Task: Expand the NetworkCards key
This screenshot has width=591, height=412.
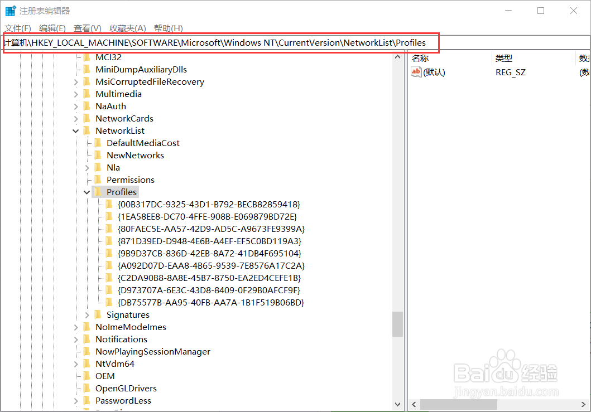Action: (76, 119)
